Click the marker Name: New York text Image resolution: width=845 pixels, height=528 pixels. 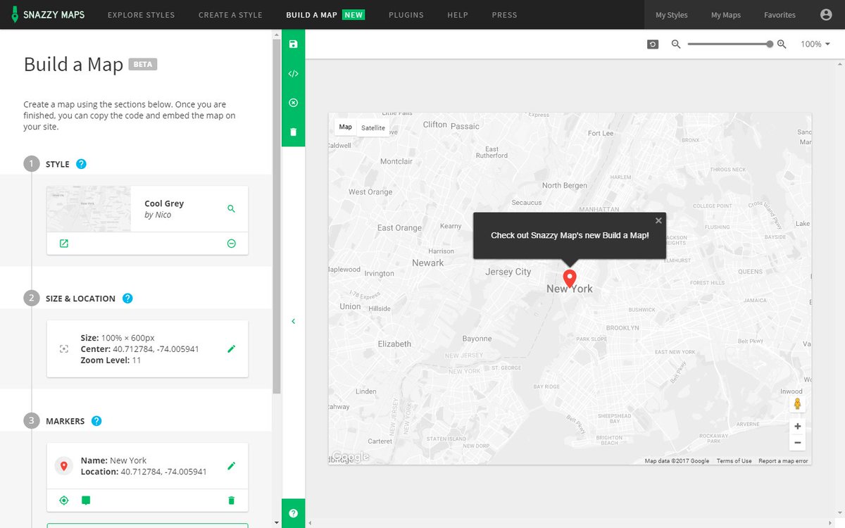click(114, 460)
